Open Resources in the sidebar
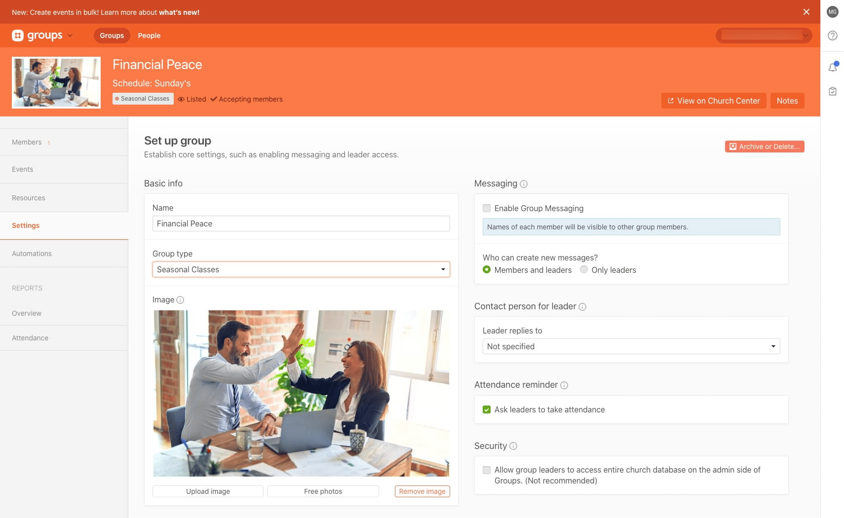The image size is (844, 518). coord(64,198)
